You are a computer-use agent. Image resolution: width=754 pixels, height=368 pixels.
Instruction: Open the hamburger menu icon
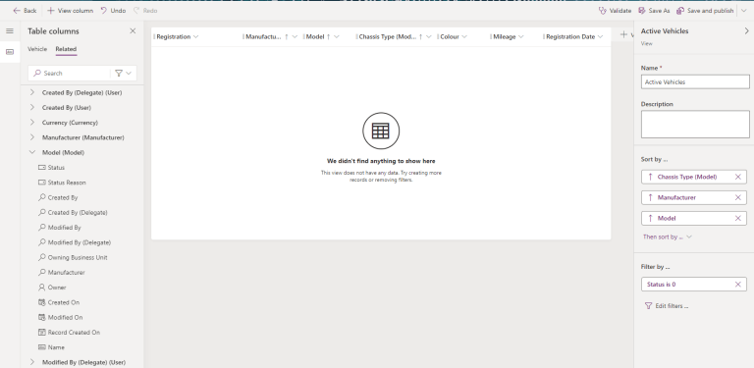tap(10, 31)
